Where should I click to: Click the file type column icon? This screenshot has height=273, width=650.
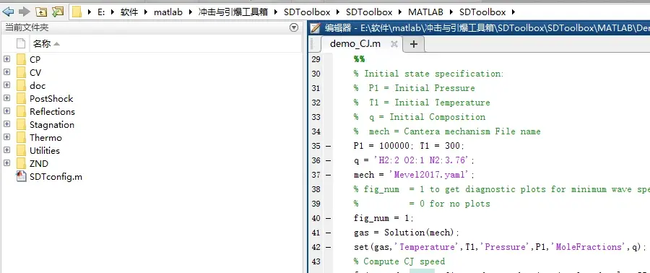(x=21, y=43)
